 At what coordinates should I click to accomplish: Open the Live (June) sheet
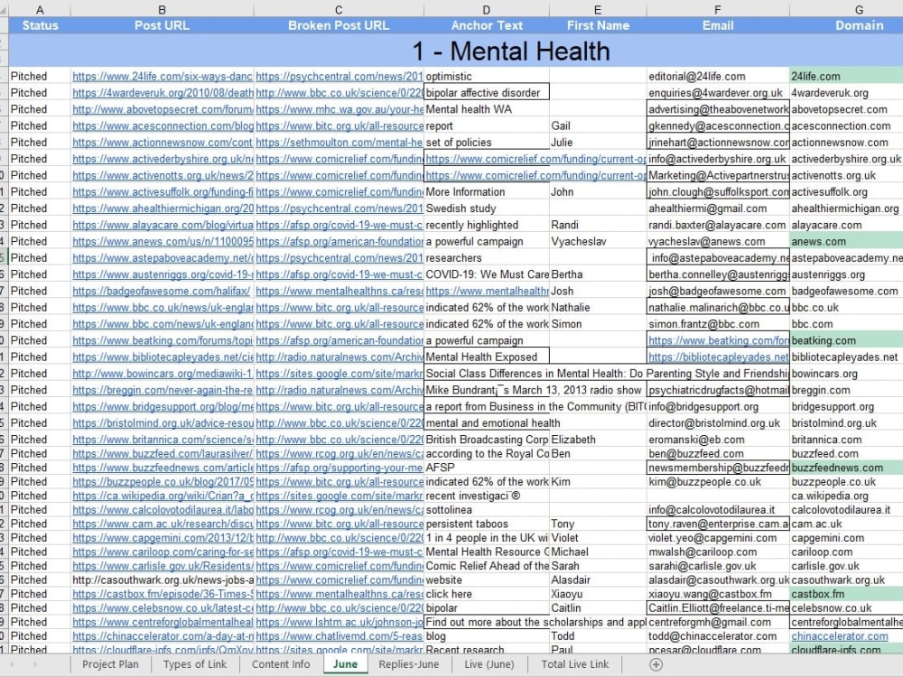[489, 664]
